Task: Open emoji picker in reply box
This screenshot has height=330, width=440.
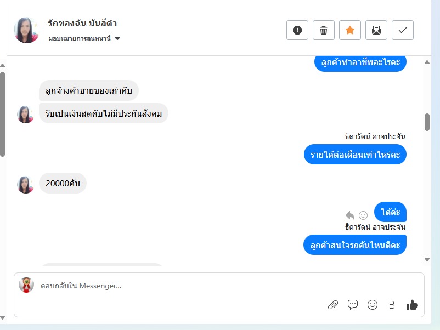Action: [x=373, y=305]
